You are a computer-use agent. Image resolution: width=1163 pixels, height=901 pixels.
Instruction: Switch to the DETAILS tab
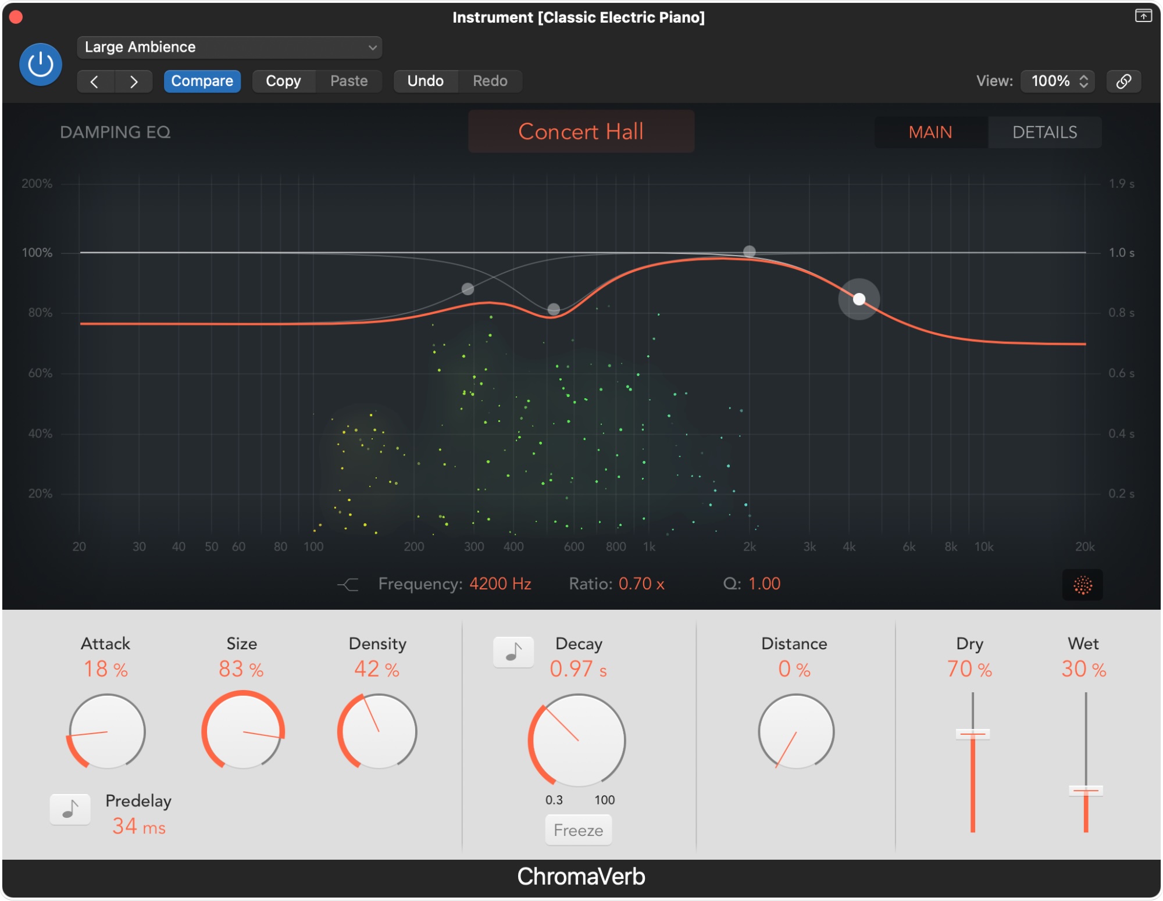[x=1044, y=132]
